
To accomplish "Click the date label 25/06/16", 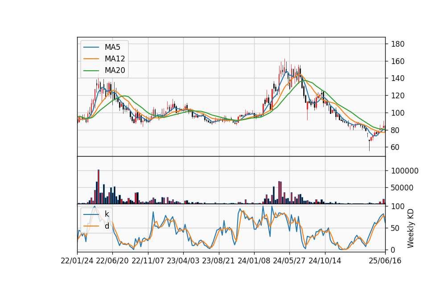I will (385, 261).
